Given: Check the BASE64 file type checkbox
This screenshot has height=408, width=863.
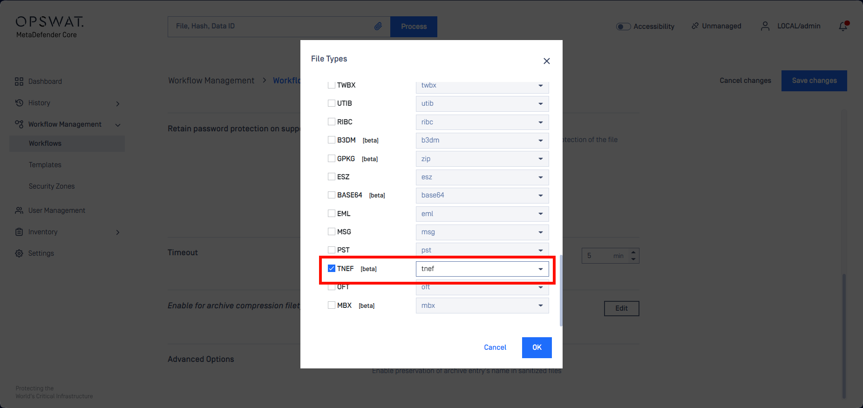Looking at the screenshot, I should pyautogui.click(x=332, y=195).
